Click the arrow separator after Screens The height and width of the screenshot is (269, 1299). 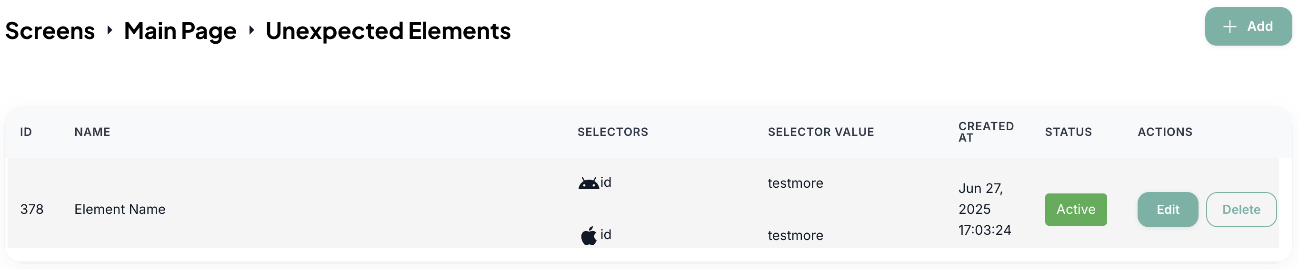(110, 31)
